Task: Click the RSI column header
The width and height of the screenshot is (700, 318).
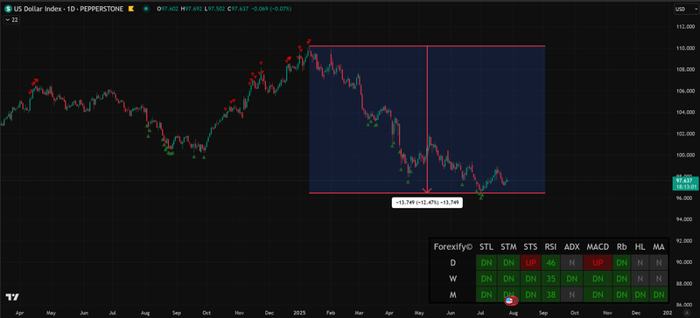Action: [x=550, y=246]
